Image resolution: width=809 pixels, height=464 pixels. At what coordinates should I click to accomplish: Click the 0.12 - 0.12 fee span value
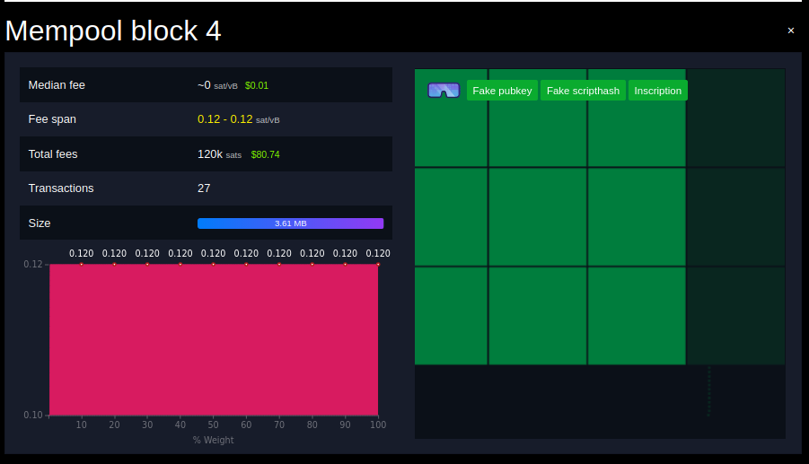click(225, 119)
